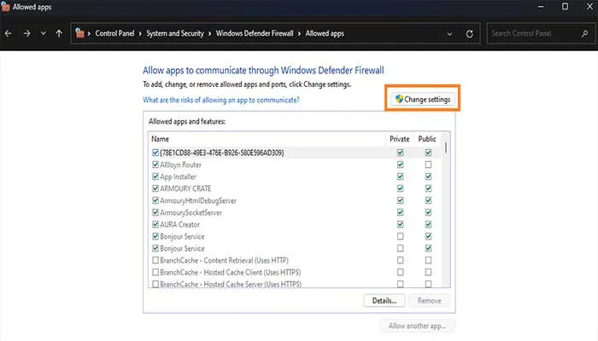Click the Private column header
598x341 pixels.
399,139
